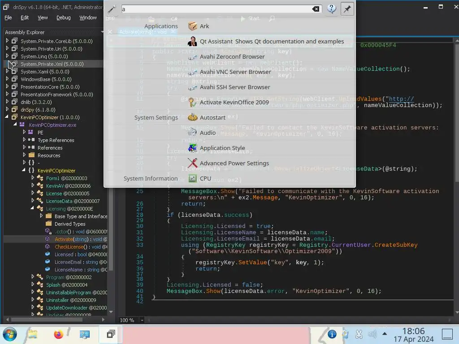Expand System.Private.CoreLib assembly node
This screenshot has width=459, height=344.
point(7,41)
